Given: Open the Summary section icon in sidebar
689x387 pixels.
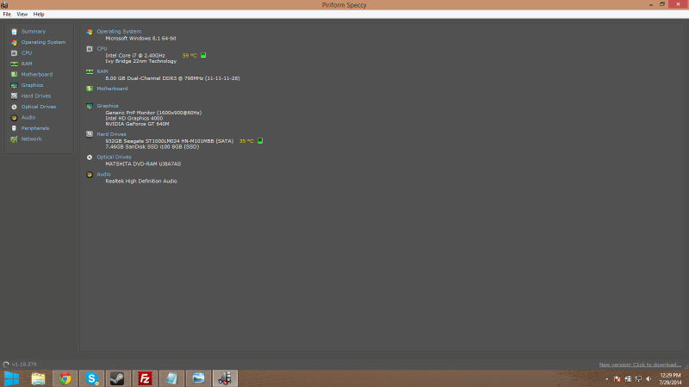Looking at the screenshot, I should click(x=14, y=32).
